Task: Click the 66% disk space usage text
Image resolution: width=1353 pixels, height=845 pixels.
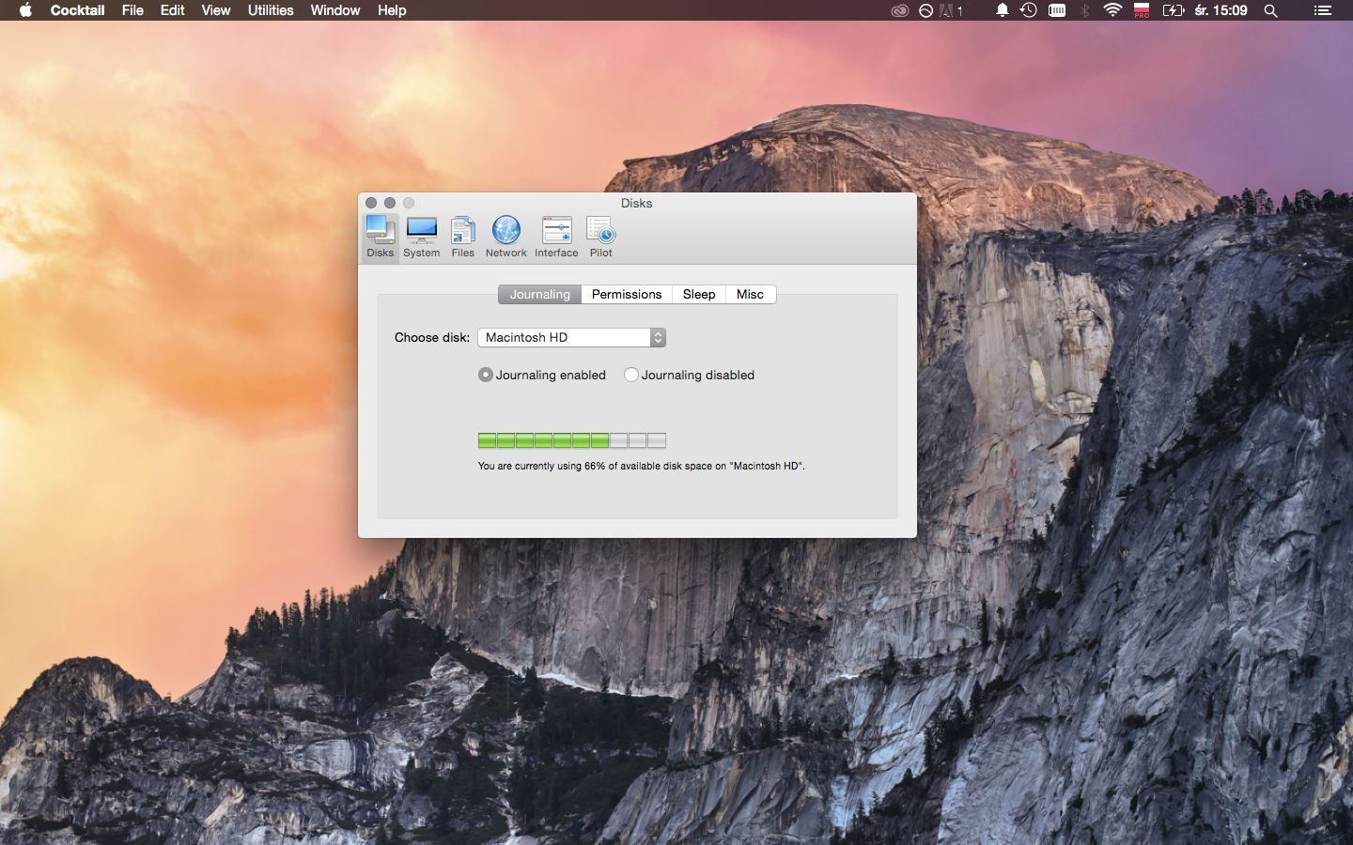Action: pyautogui.click(x=641, y=466)
